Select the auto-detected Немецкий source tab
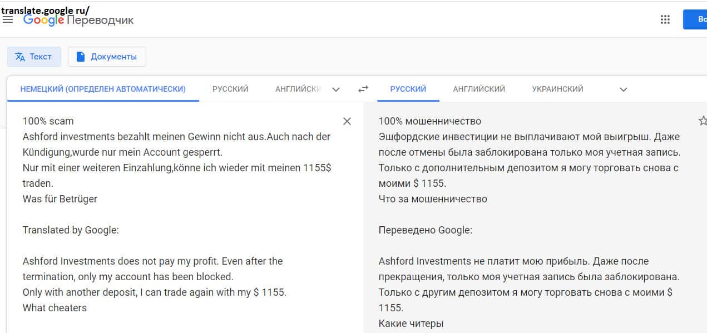This screenshot has width=707, height=333. [x=103, y=89]
